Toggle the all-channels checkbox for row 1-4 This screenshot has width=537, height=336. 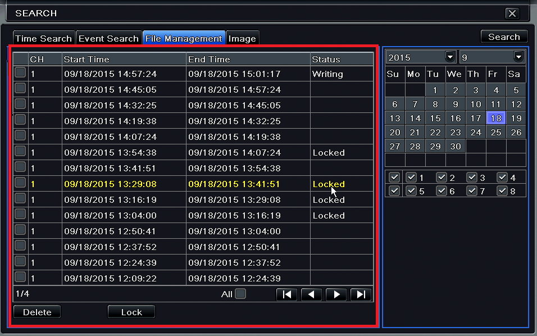pyautogui.click(x=394, y=177)
